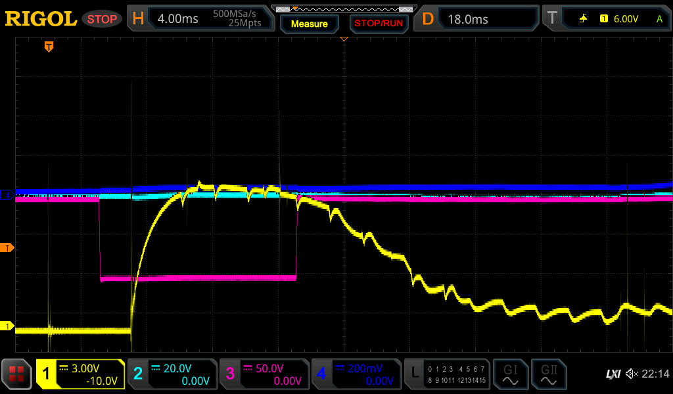Click the red STOP status indicator
The width and height of the screenshot is (673, 394).
pyautogui.click(x=102, y=19)
